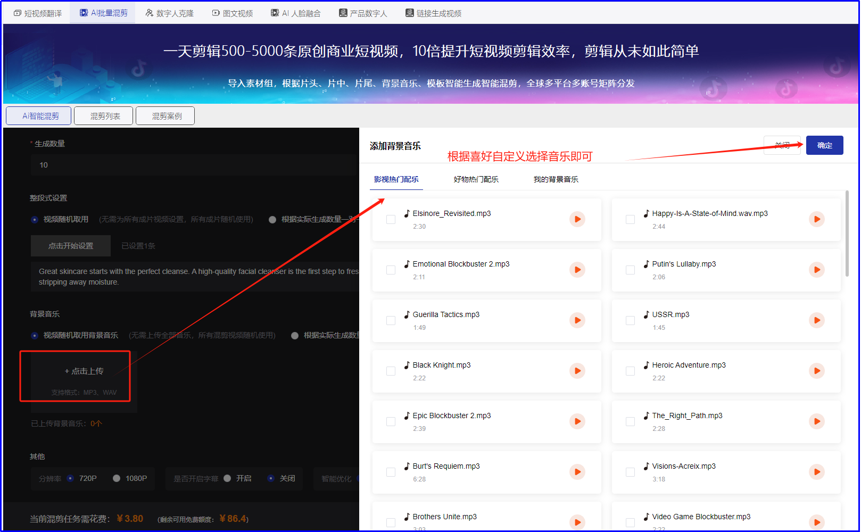Preview Guerilla Tactics.mp3 track

pyautogui.click(x=577, y=320)
